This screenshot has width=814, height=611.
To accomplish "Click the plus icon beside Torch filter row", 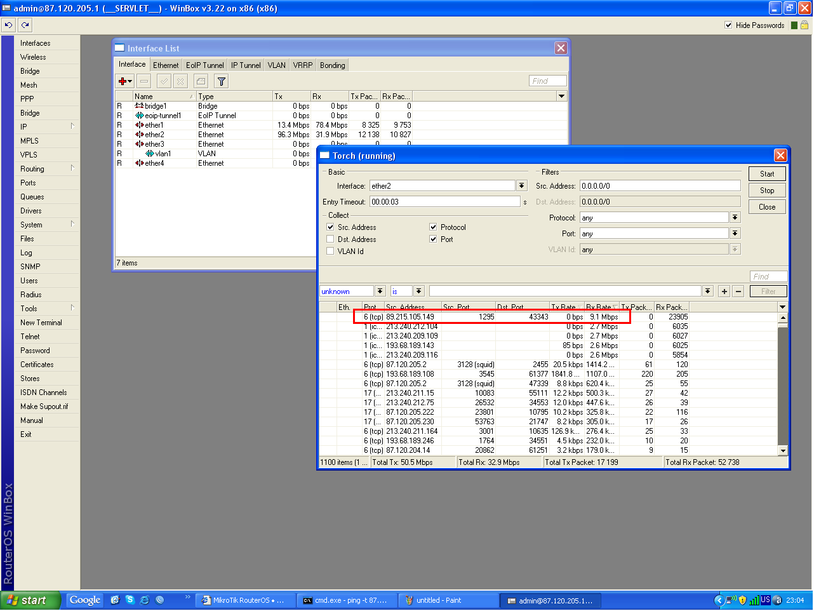I will point(724,292).
